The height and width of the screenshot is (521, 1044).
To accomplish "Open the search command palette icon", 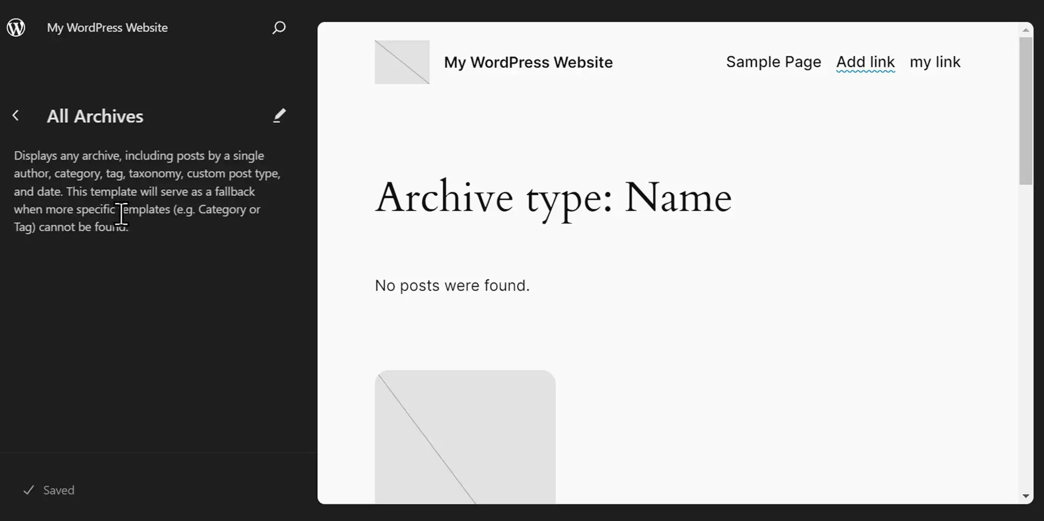I will pyautogui.click(x=279, y=27).
